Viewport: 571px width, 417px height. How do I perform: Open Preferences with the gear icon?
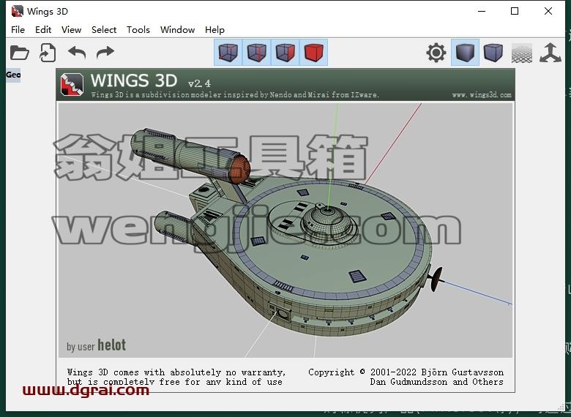coord(436,53)
